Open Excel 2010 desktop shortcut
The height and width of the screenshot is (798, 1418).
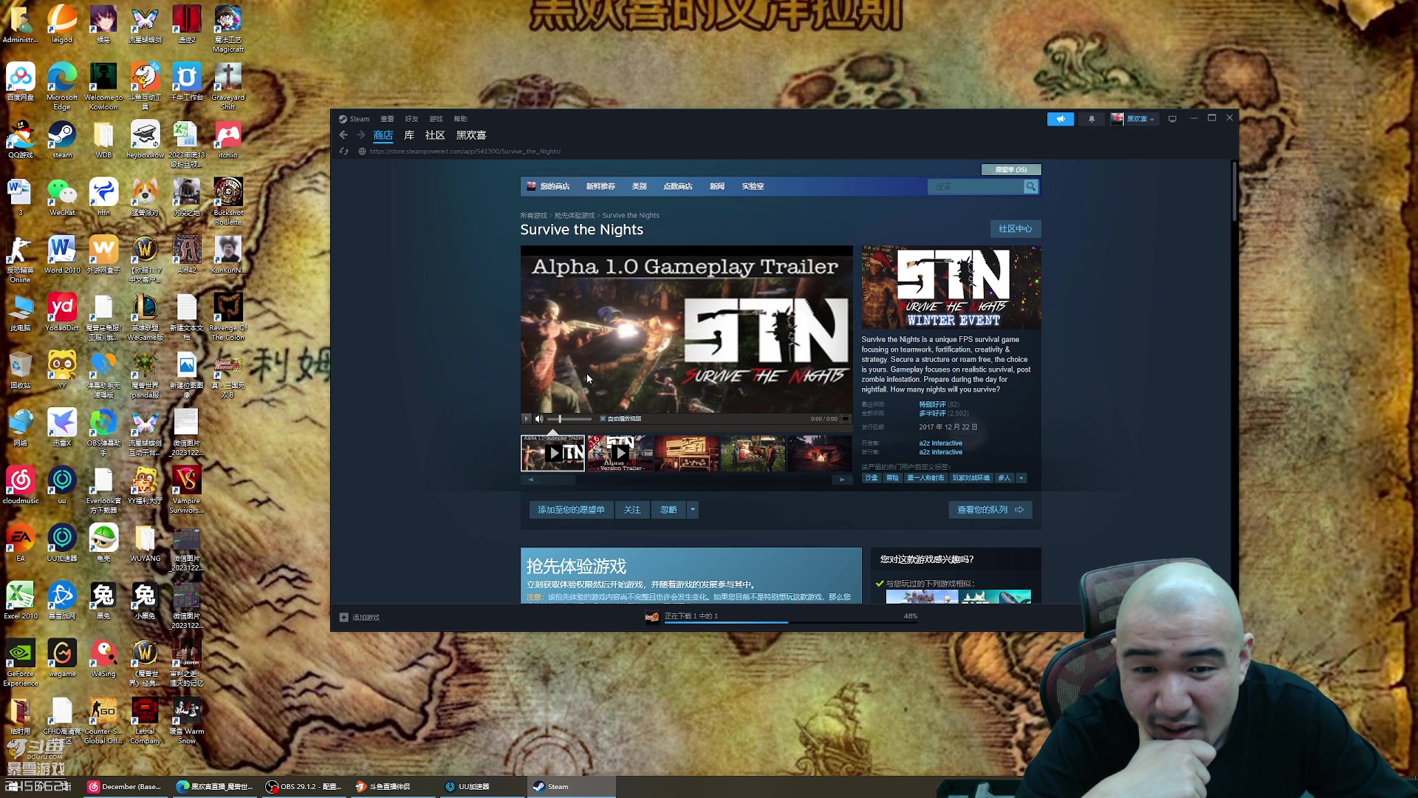[21, 601]
